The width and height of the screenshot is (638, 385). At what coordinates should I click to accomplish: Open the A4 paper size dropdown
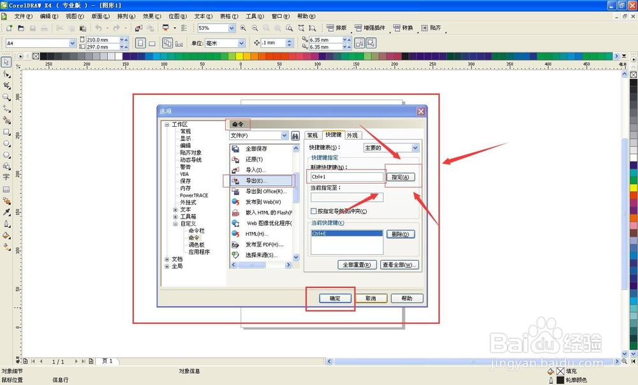(73, 43)
